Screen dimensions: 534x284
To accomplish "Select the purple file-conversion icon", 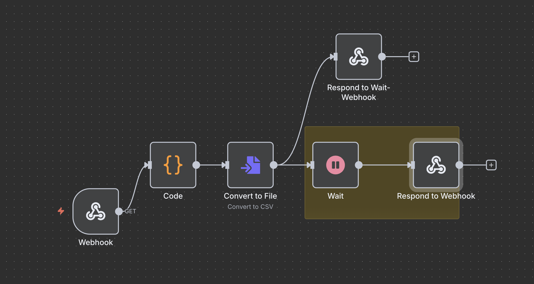I will pos(250,165).
